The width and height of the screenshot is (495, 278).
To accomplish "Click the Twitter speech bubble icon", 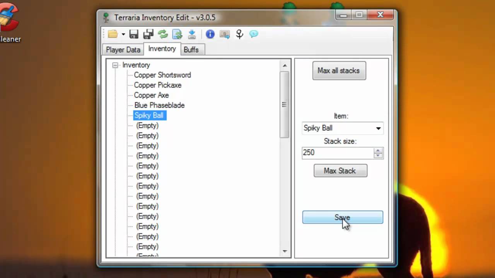I will tap(254, 34).
